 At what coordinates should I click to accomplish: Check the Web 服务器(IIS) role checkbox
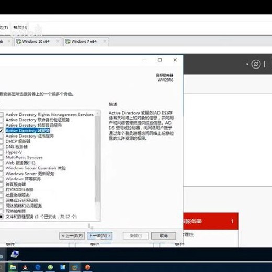(1, 163)
